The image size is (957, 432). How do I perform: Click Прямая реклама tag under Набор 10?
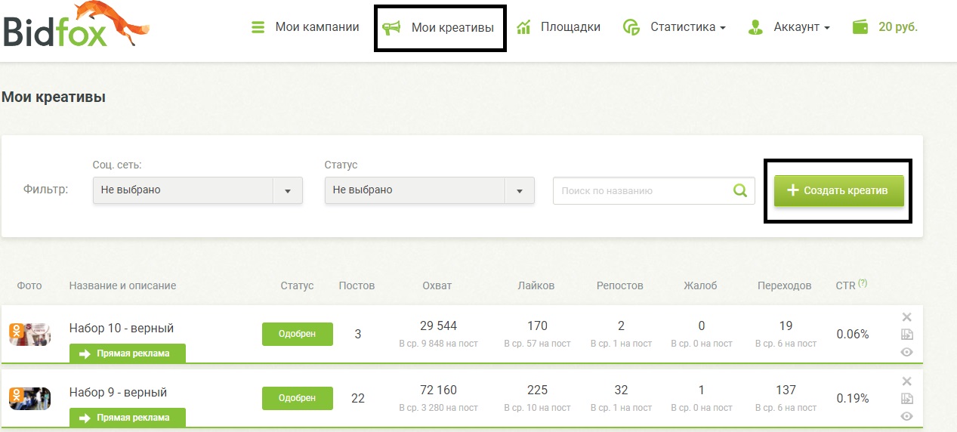pos(127,353)
